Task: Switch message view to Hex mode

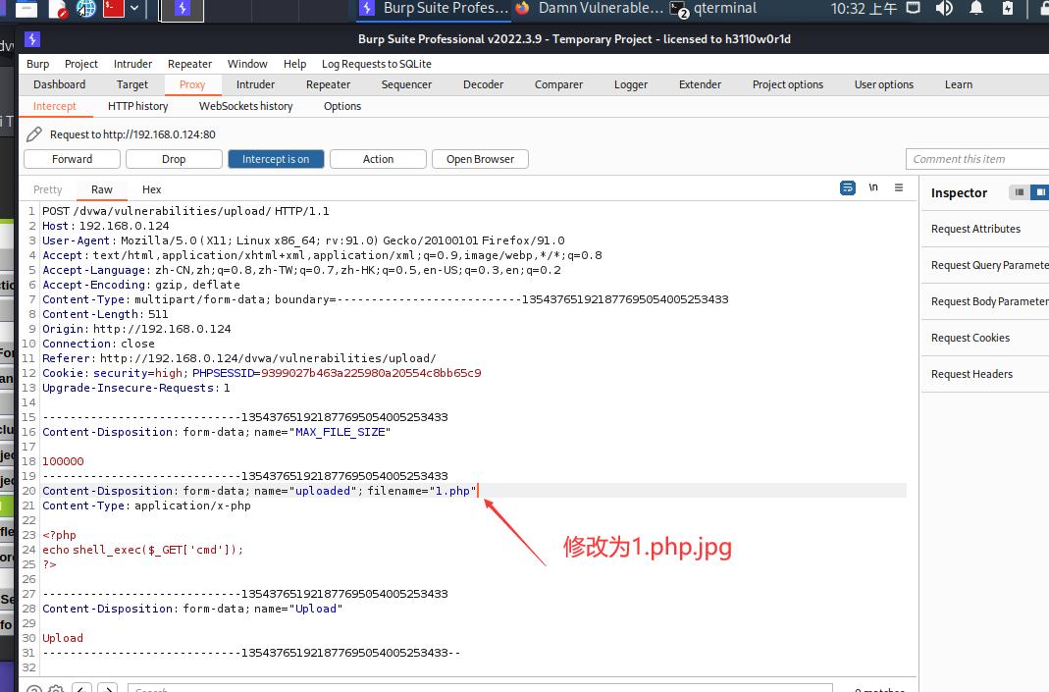Action: pyautogui.click(x=151, y=188)
